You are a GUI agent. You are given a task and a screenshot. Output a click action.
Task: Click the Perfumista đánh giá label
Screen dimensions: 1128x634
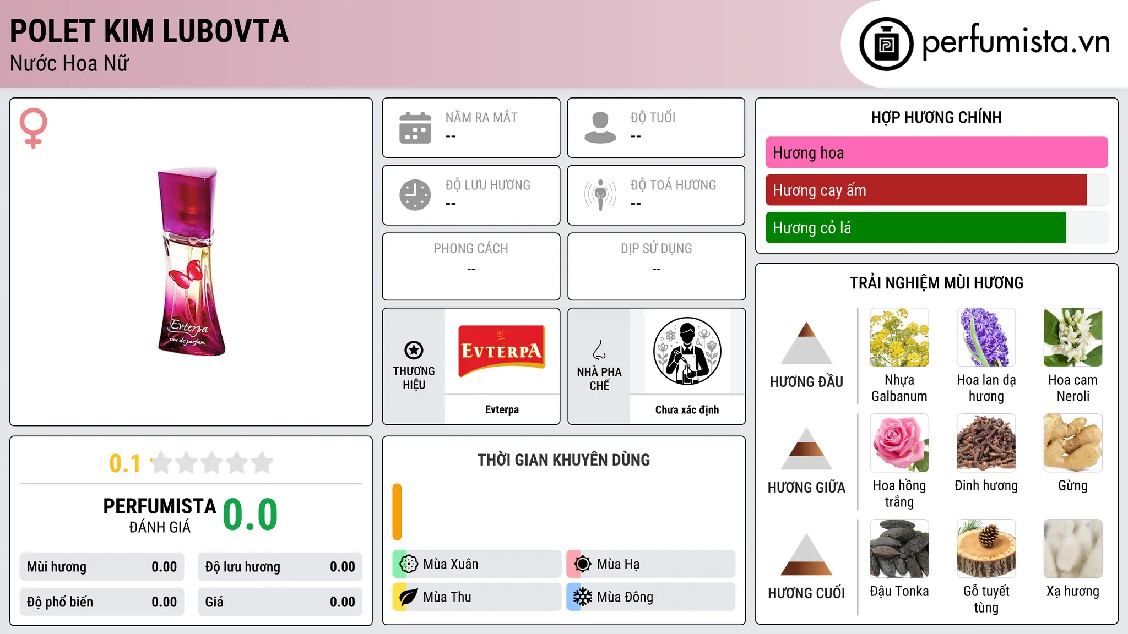[x=160, y=515]
